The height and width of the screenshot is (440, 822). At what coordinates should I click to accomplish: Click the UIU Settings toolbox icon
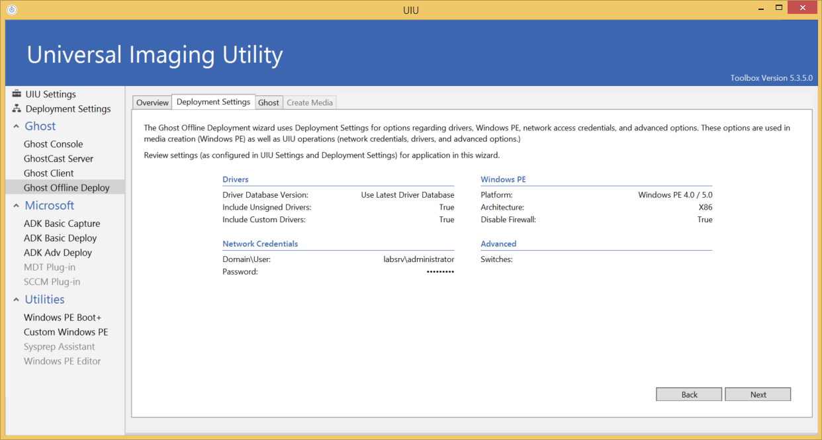(17, 94)
